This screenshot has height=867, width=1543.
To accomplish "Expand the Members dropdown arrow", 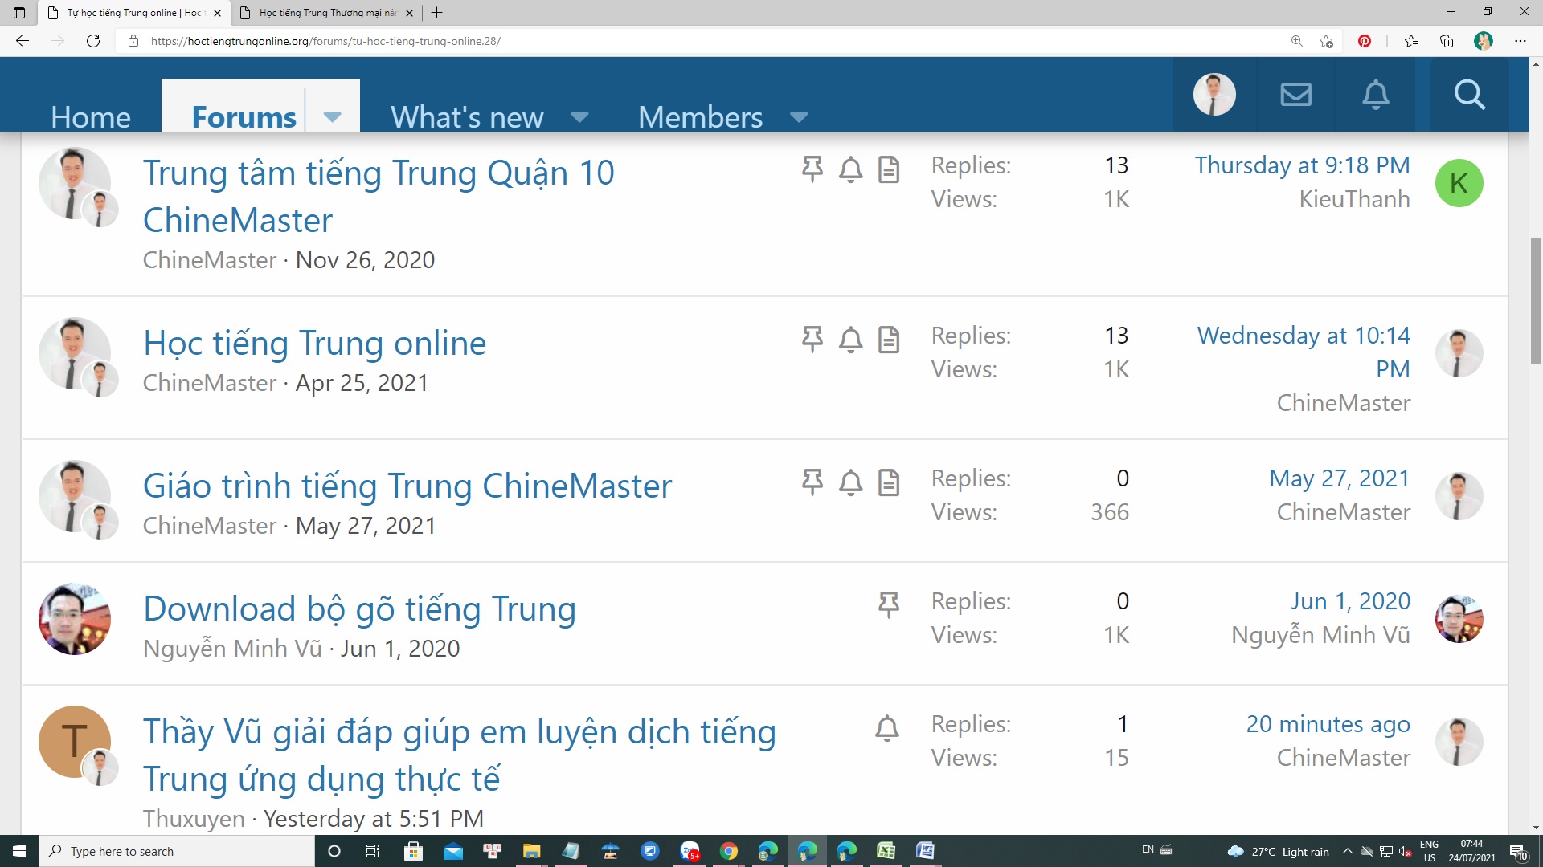I will pos(798,117).
